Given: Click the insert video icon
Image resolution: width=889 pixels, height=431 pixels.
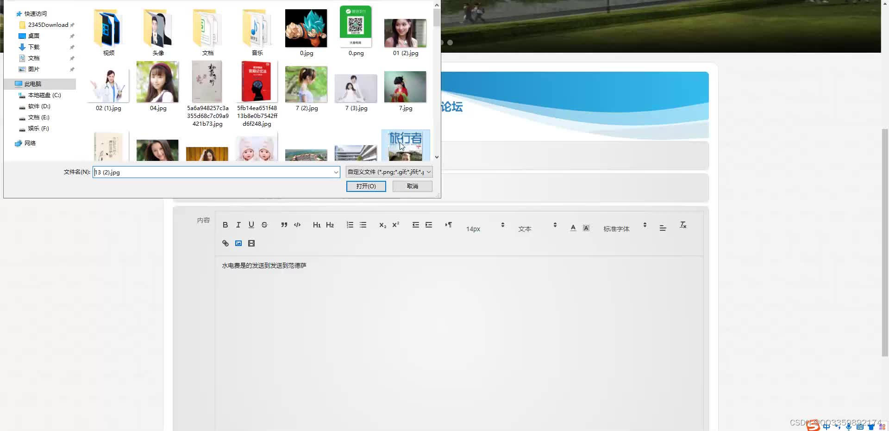Looking at the screenshot, I should [x=251, y=243].
